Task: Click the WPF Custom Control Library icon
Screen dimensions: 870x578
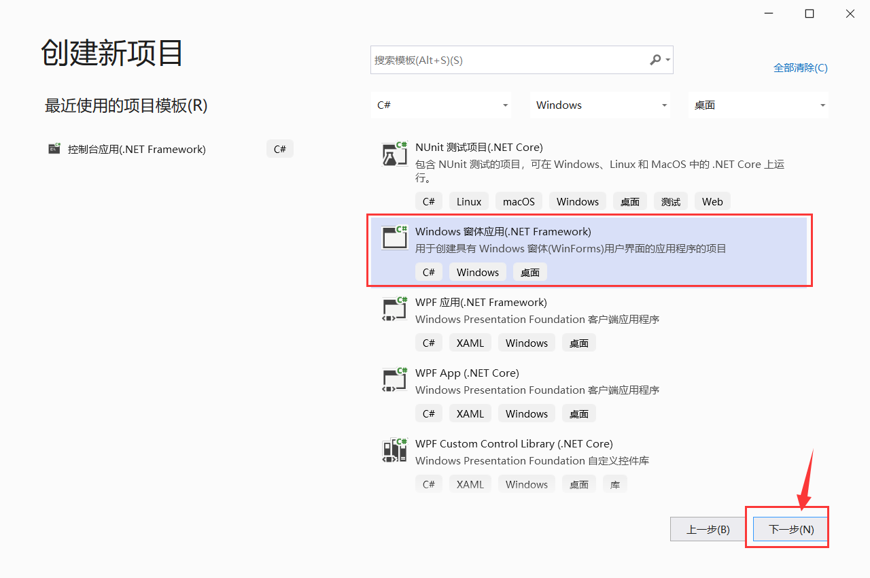Action: (x=394, y=451)
